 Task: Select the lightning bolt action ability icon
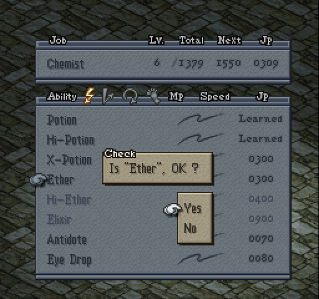tap(89, 96)
